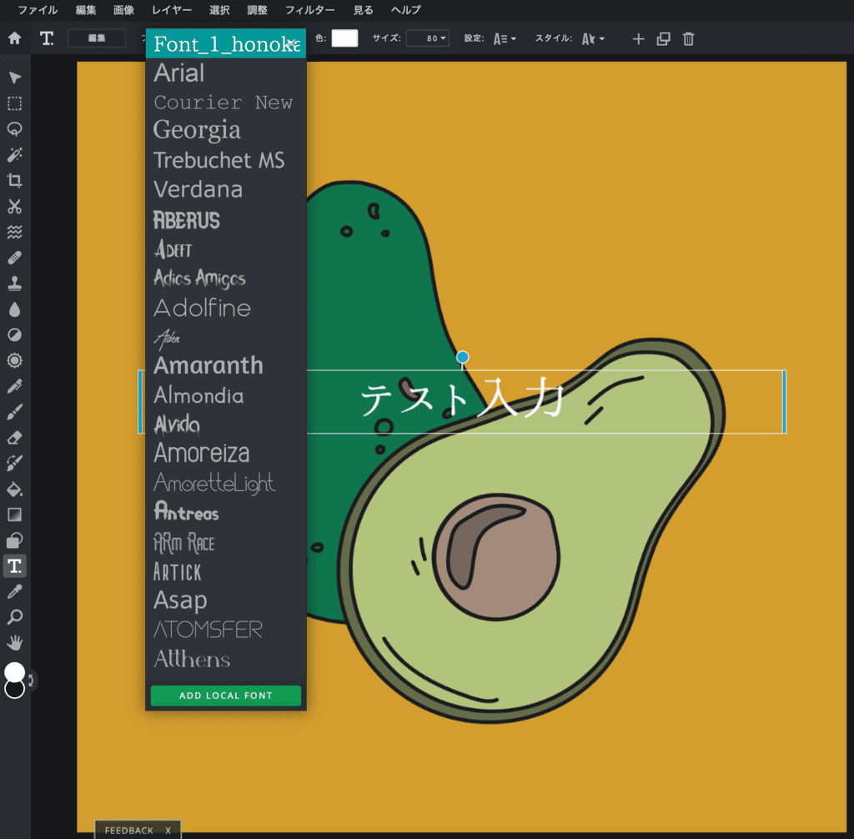854x839 pixels.
Task: Select the Hand pan tool
Action: [x=14, y=642]
